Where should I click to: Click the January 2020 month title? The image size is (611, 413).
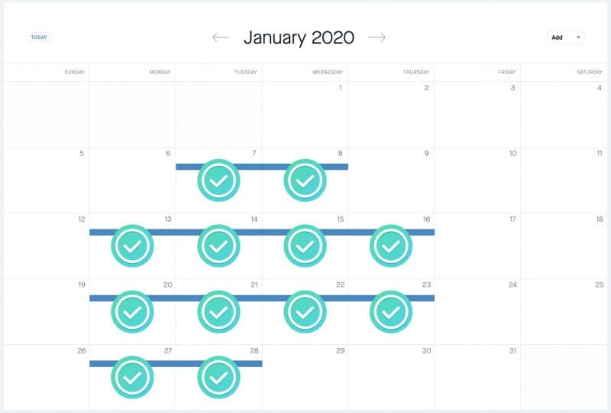click(299, 37)
